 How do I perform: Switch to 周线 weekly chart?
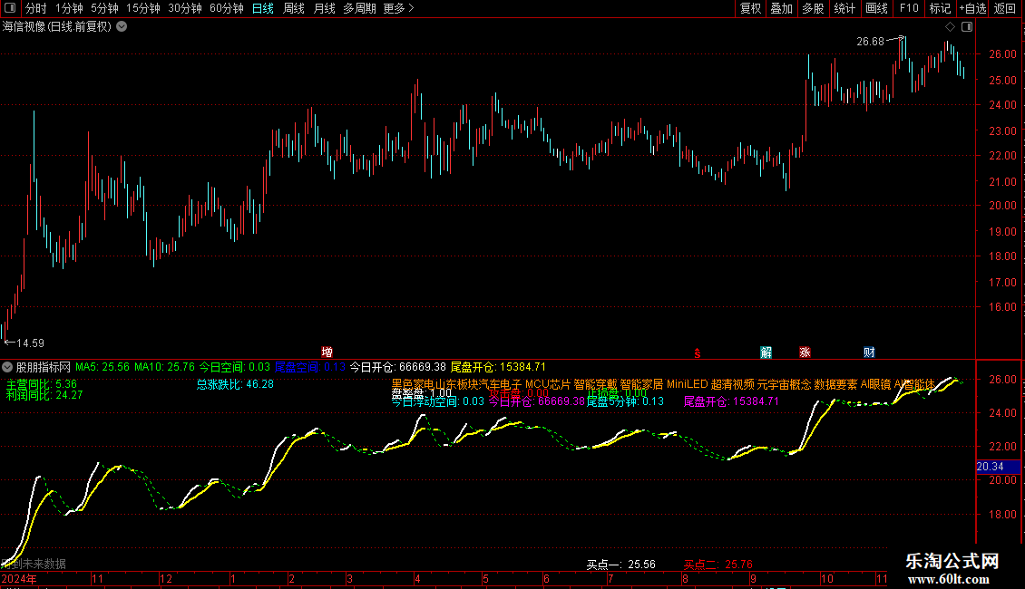coord(294,8)
